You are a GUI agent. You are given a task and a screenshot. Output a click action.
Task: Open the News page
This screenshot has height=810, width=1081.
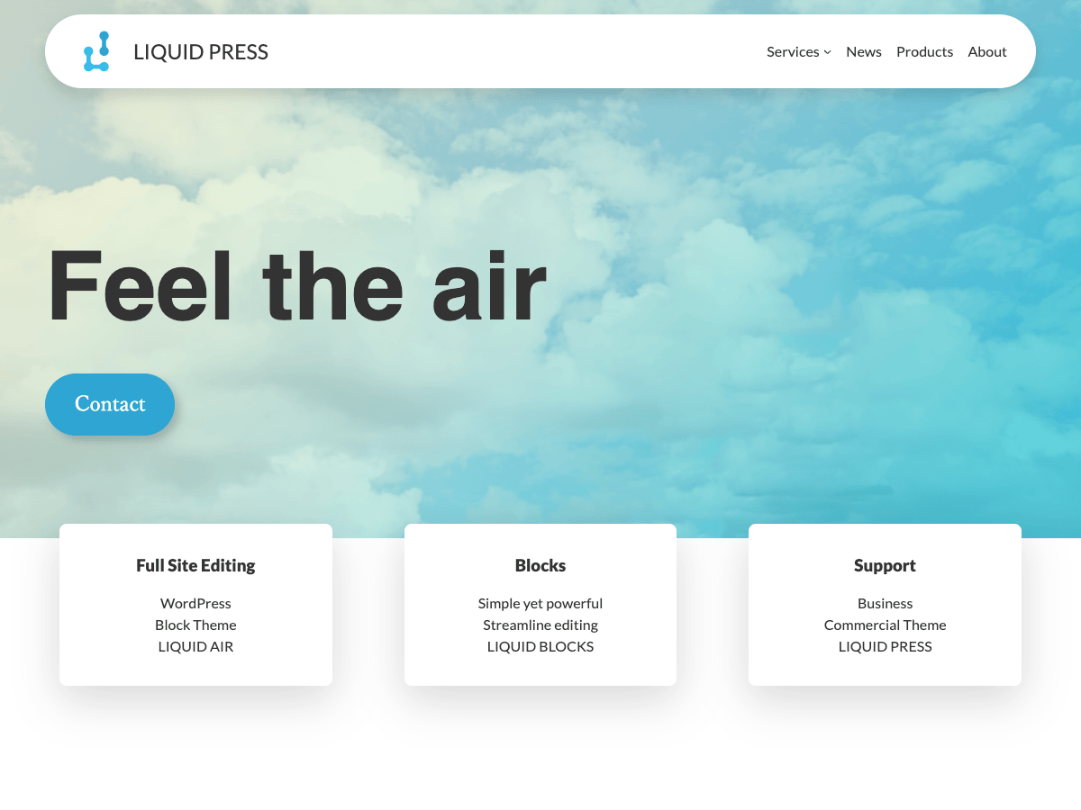coord(863,51)
